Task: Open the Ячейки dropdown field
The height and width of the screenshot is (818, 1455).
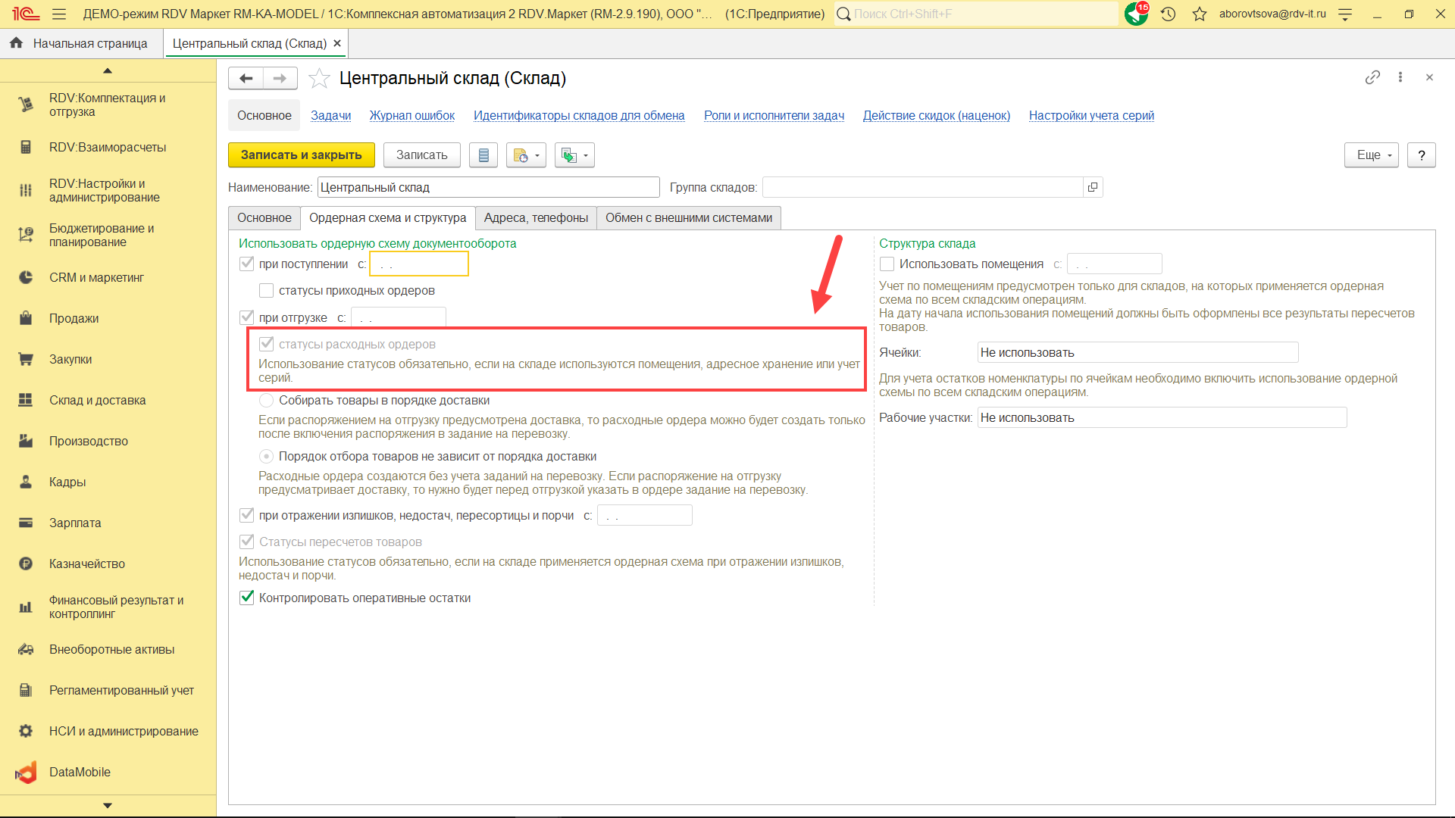Action: click(x=1137, y=352)
